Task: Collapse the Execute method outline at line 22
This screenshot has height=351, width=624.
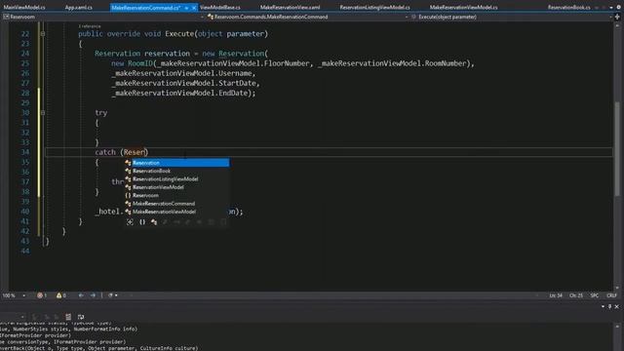Action: pos(43,34)
